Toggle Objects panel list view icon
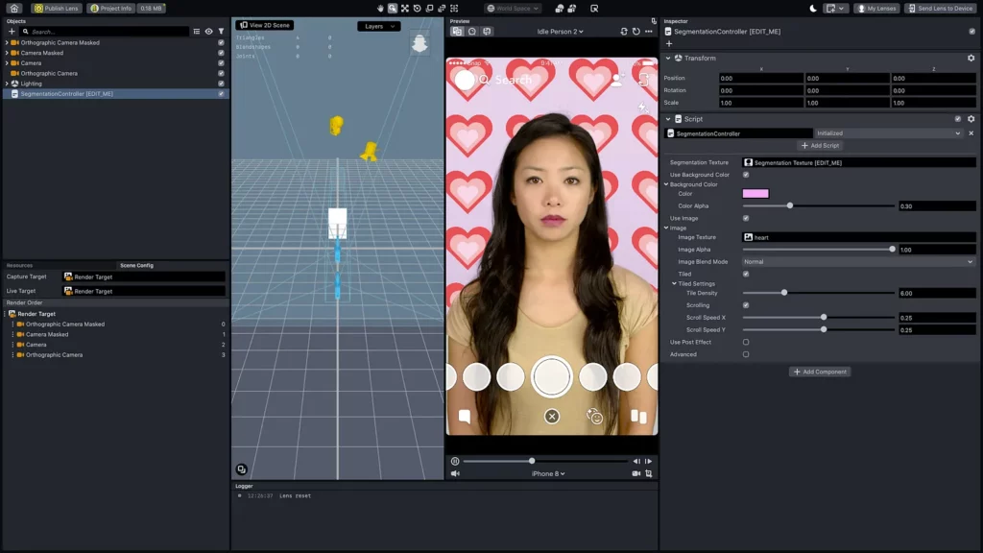The image size is (983, 553). pos(197,32)
